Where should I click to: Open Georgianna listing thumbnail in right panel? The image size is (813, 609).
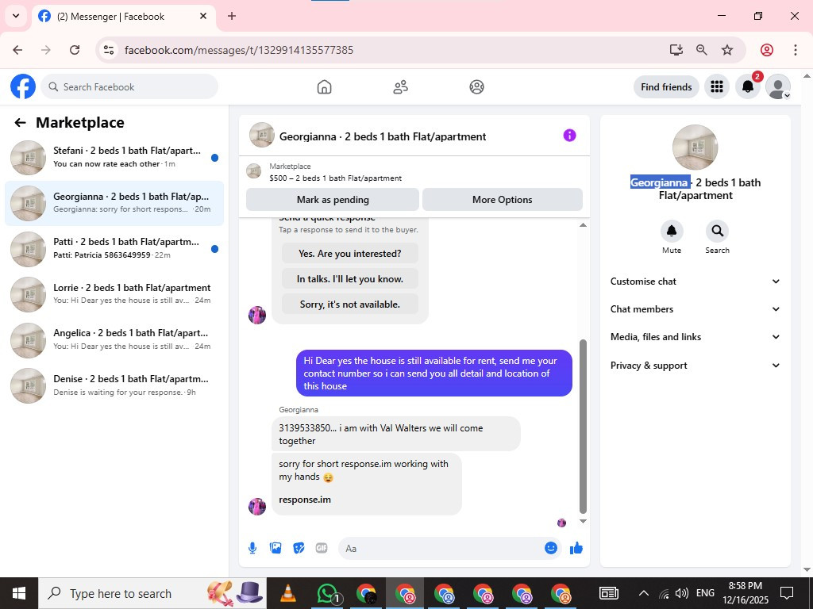695,147
